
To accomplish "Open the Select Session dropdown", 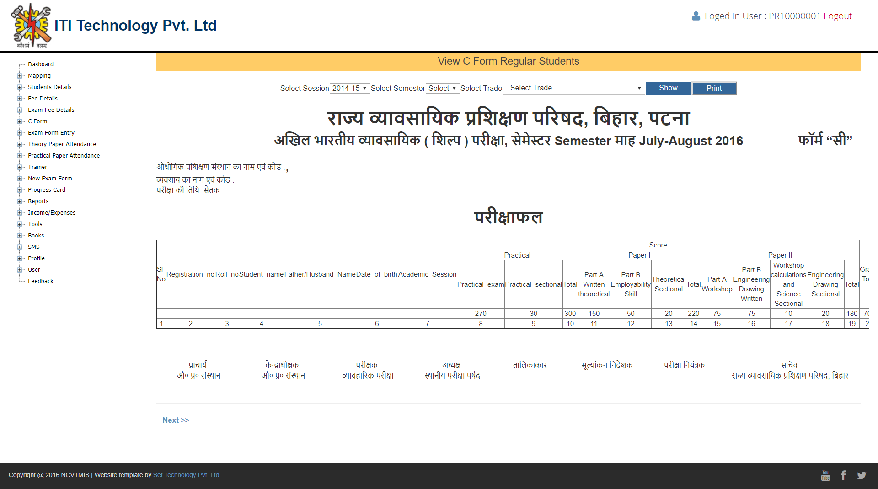I will pos(349,89).
